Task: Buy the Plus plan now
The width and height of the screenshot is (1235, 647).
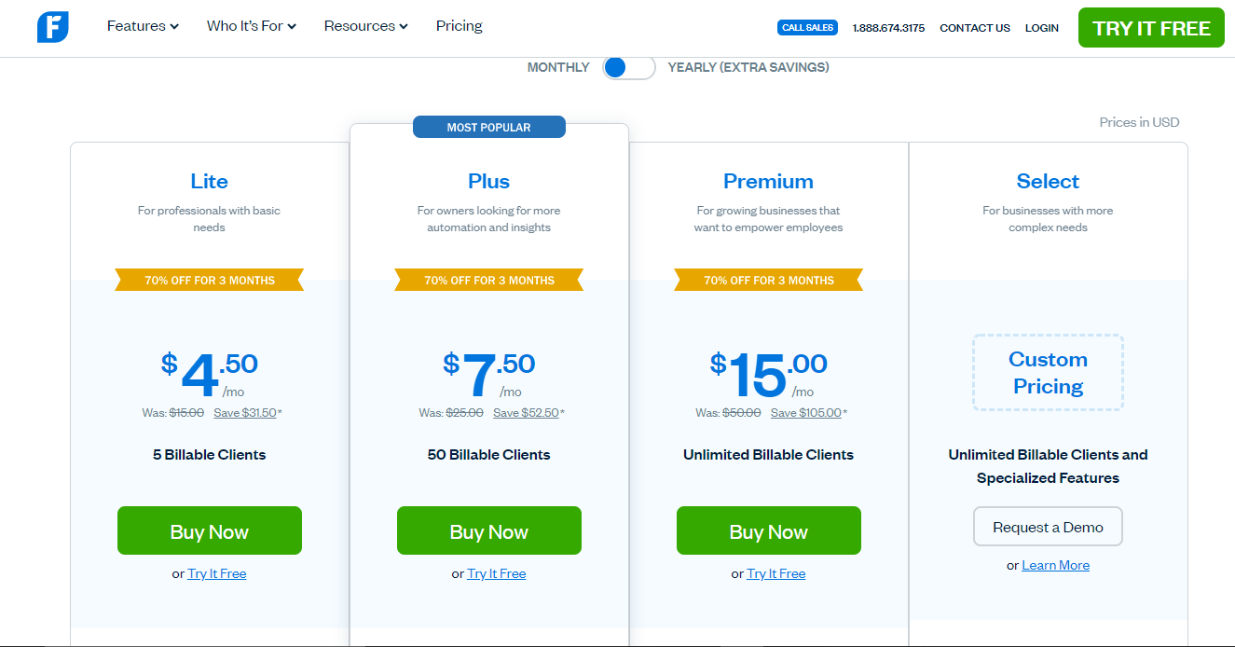Action: [x=489, y=531]
